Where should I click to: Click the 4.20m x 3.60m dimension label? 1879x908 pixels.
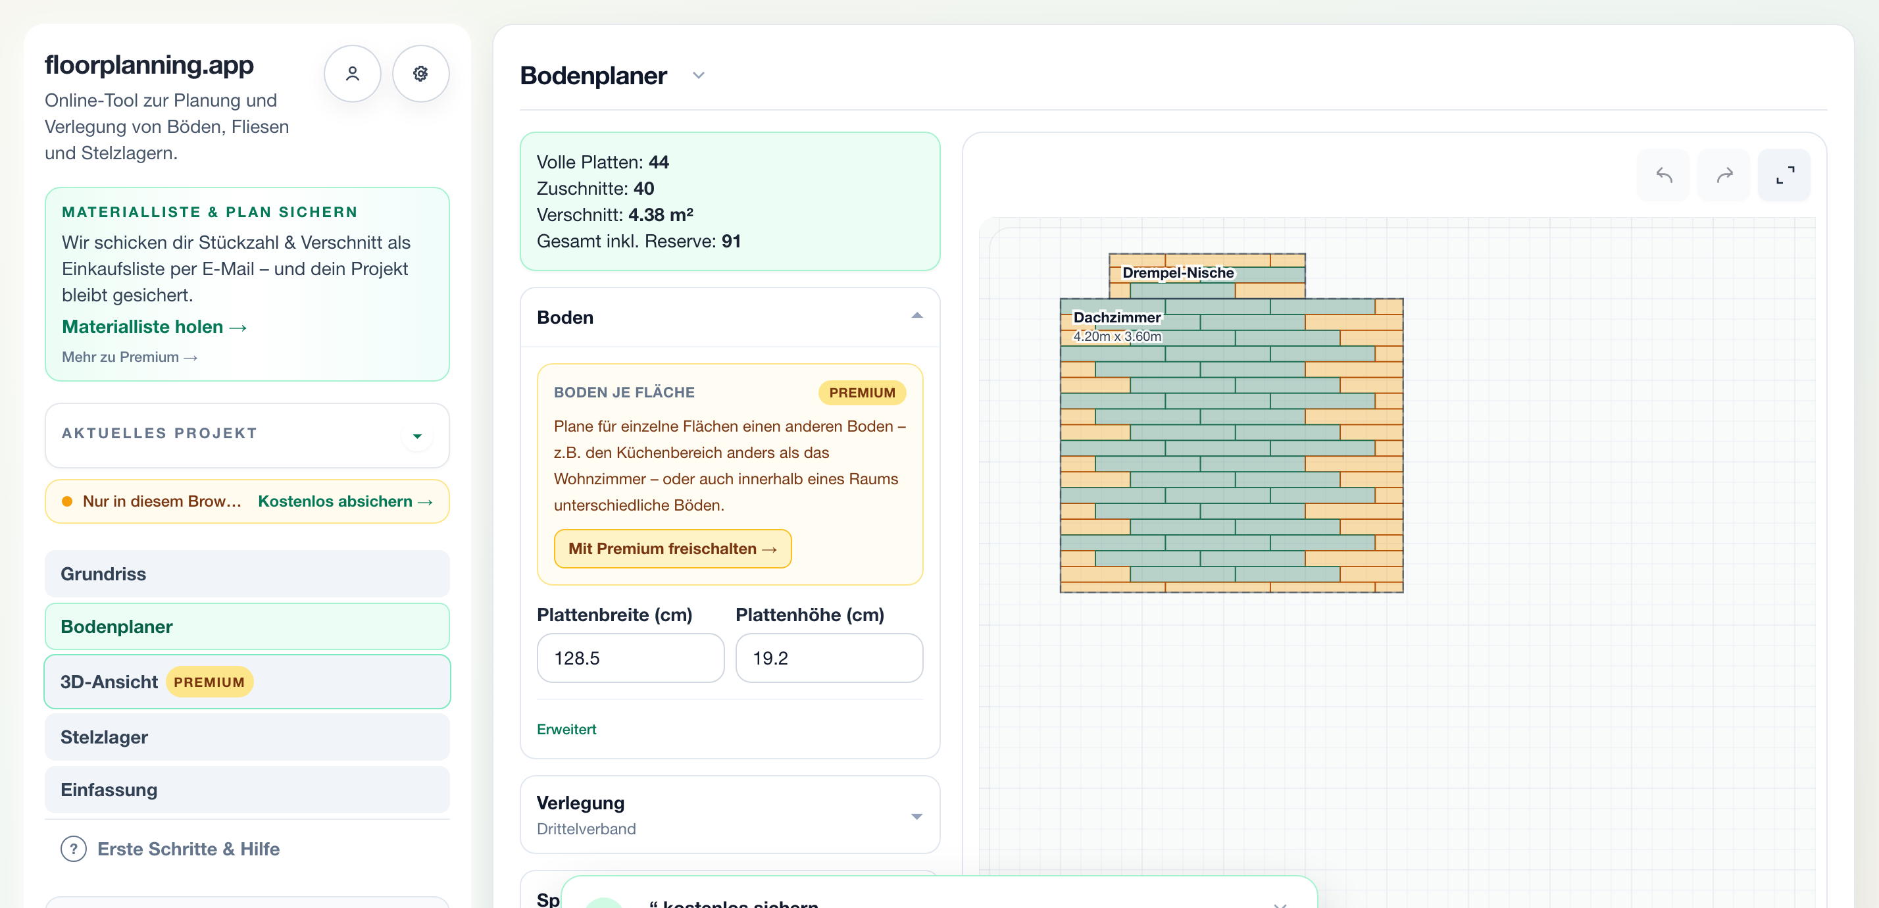pyautogui.click(x=1116, y=336)
